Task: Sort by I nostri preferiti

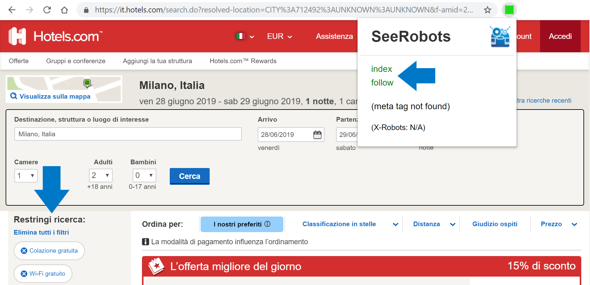Action: tap(242, 224)
